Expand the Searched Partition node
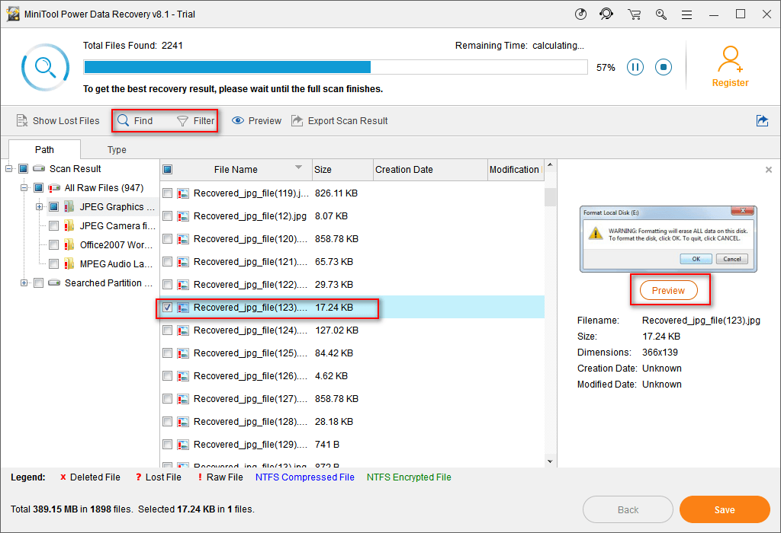 (x=24, y=283)
